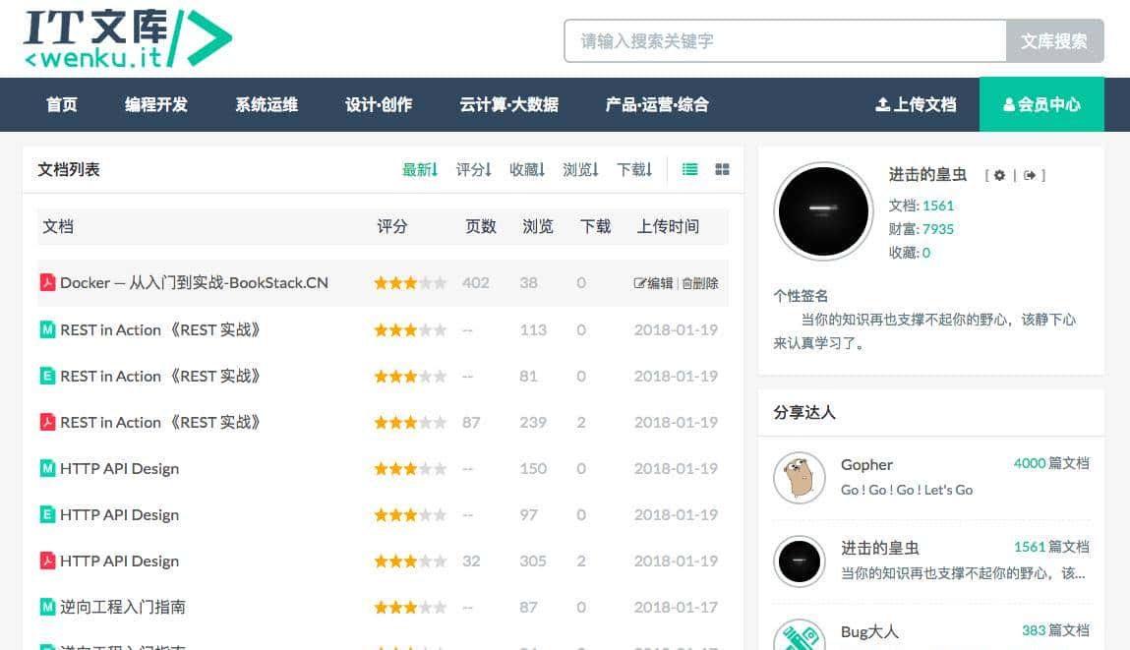Click the logout icon beside the gear
Screen dimensions: 1130x650
pos(1032,175)
